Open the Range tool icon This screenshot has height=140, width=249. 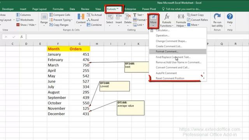coord(44,17)
